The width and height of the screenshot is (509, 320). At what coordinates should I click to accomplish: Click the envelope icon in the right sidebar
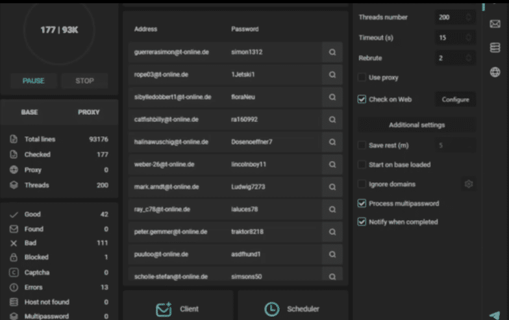(x=495, y=24)
